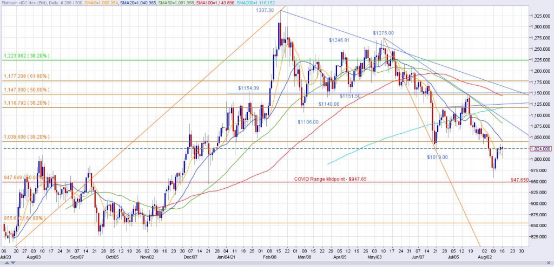Select the 1337.30 peak price label
This screenshot has width=554, height=267.
tap(265, 11)
